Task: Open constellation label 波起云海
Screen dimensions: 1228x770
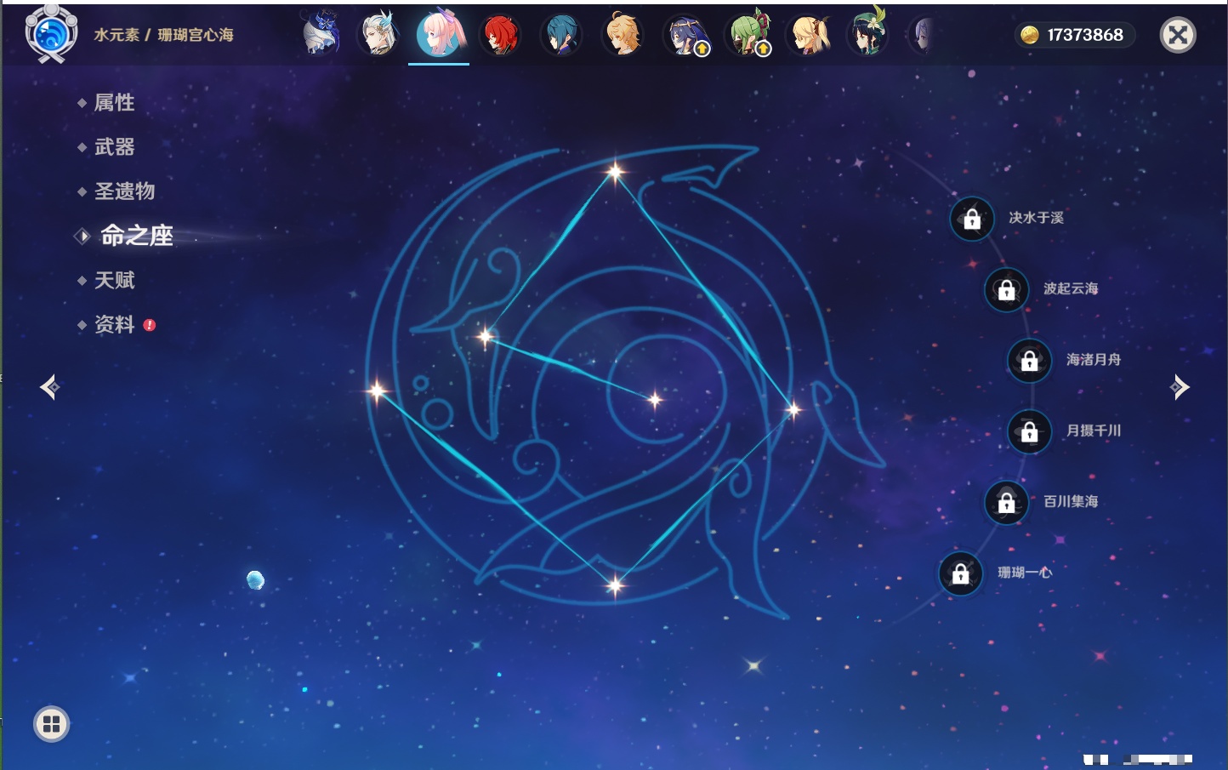Action: pyautogui.click(x=1071, y=288)
